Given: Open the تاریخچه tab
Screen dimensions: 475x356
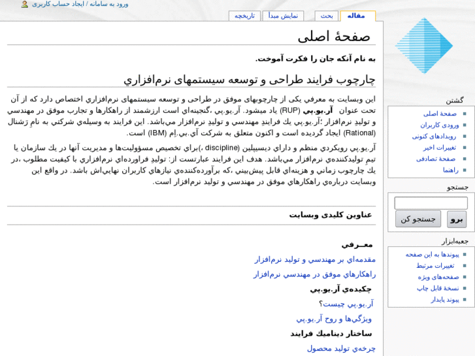Looking at the screenshot, I should click(x=244, y=16).
